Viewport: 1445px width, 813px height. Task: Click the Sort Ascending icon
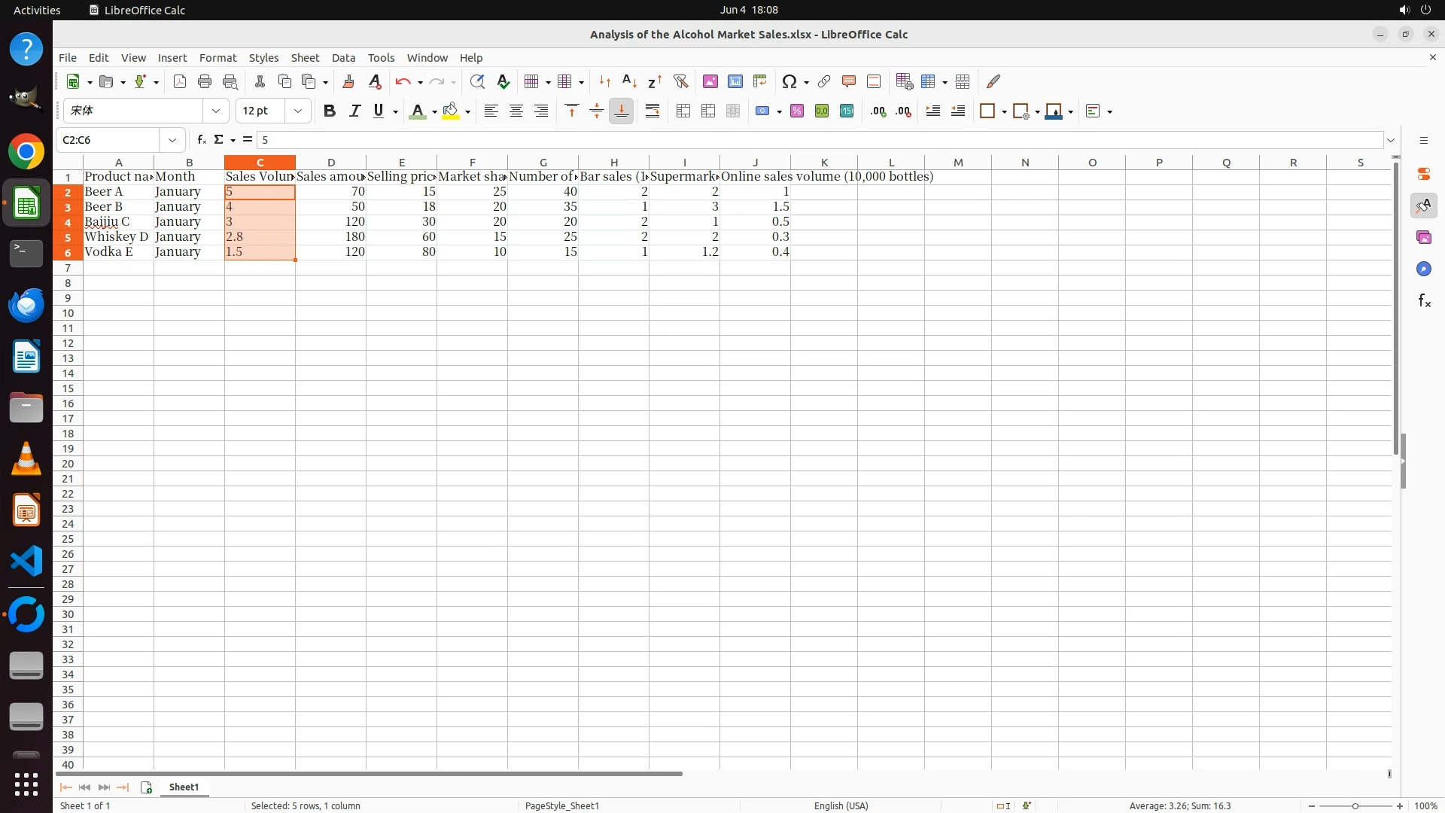click(x=629, y=81)
